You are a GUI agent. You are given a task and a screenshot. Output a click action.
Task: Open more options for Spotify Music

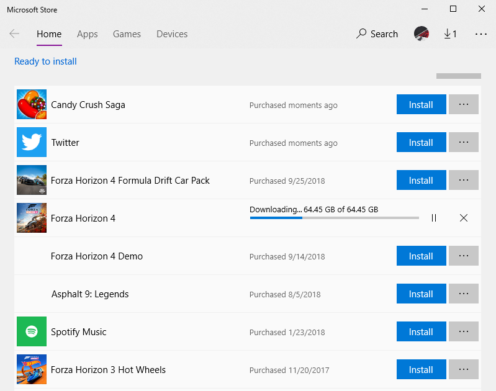click(464, 331)
